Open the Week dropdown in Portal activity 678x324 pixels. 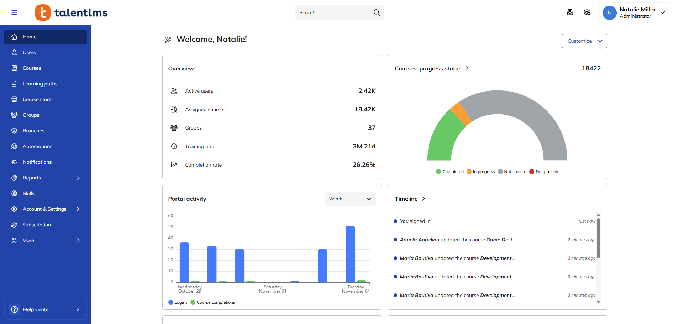click(x=350, y=199)
